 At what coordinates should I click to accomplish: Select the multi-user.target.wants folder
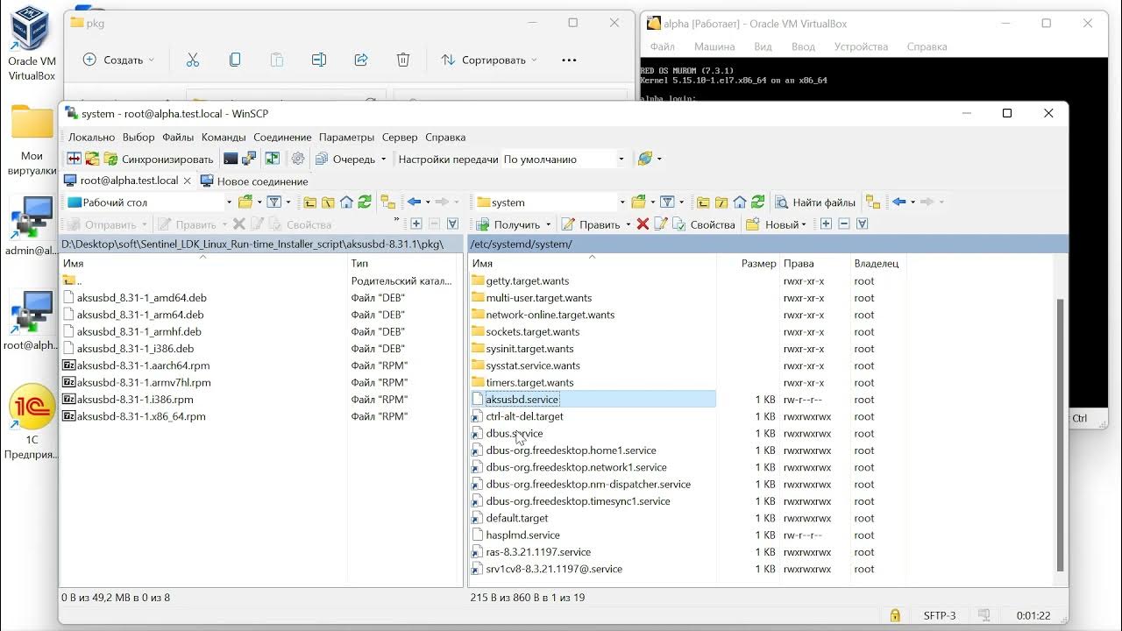point(539,298)
